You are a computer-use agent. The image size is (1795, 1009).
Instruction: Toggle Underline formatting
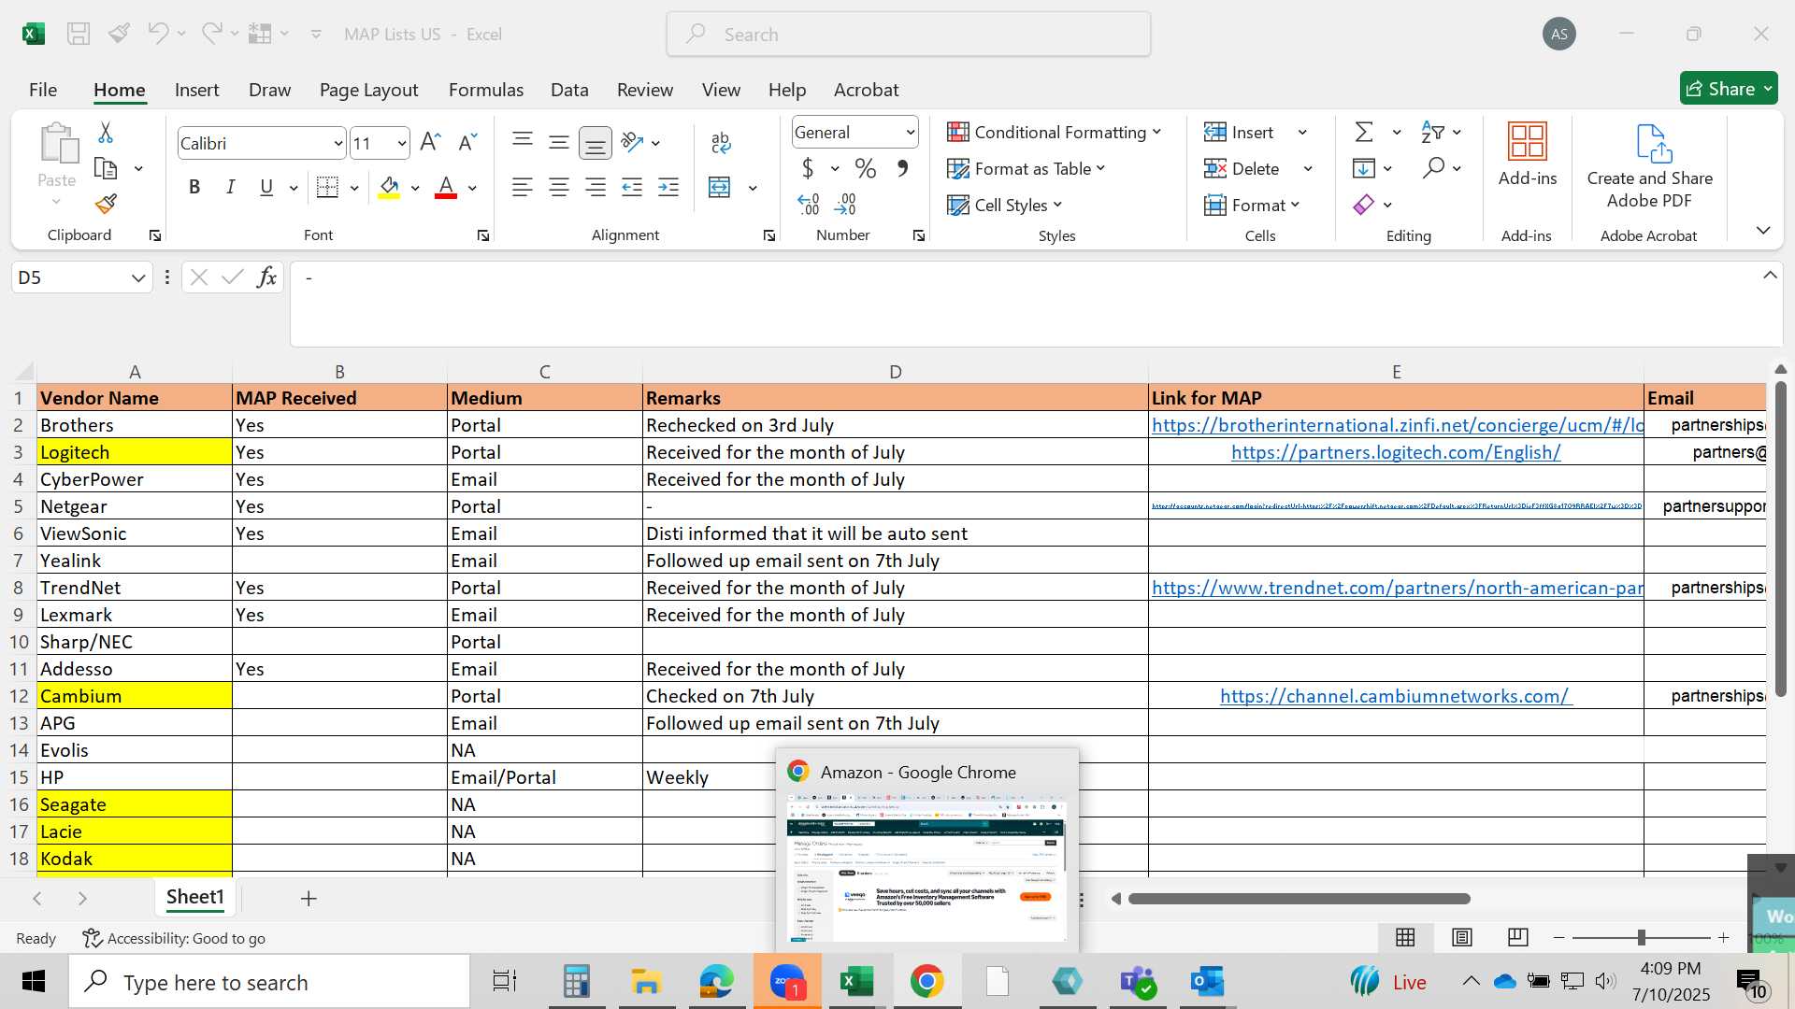[266, 188]
